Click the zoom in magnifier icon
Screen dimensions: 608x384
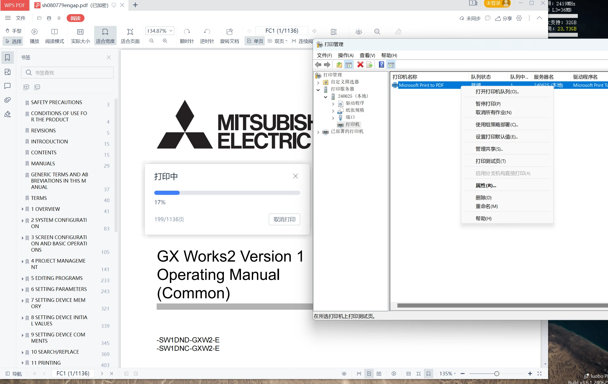pyautogui.click(x=165, y=41)
